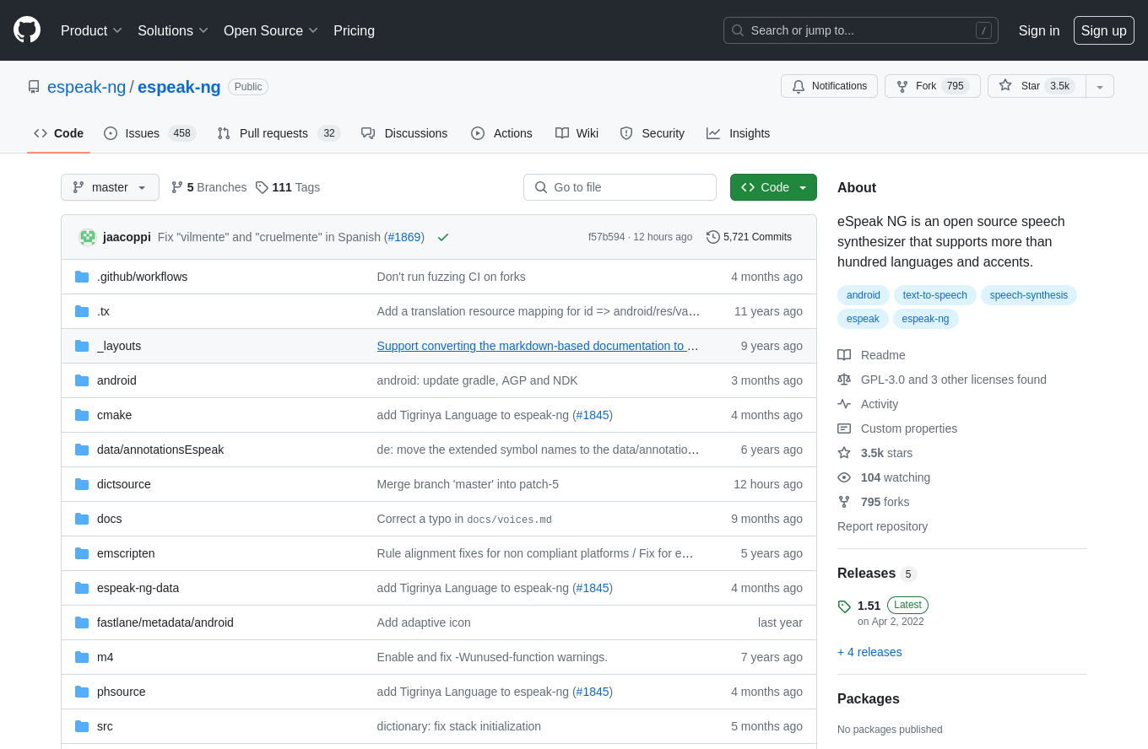The height and width of the screenshot is (749, 1148).
Task: Click the text-to-speech topic tag
Action: pos(935,295)
